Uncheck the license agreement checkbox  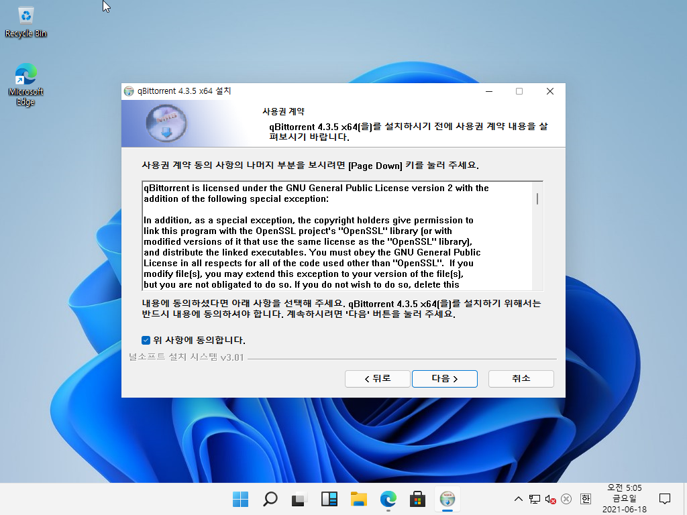146,340
